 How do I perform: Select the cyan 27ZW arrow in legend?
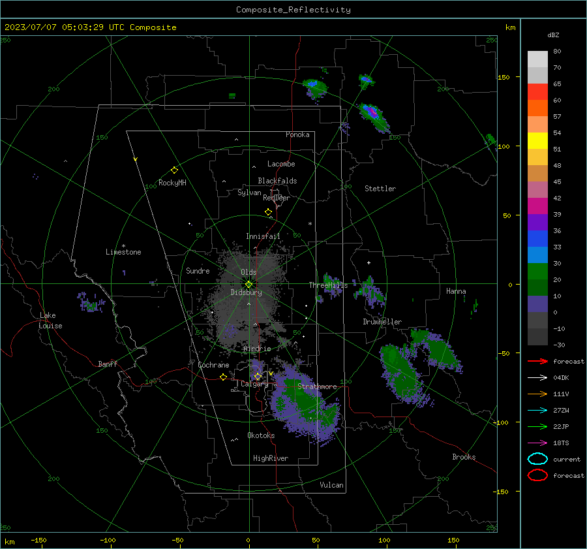pyautogui.click(x=537, y=411)
